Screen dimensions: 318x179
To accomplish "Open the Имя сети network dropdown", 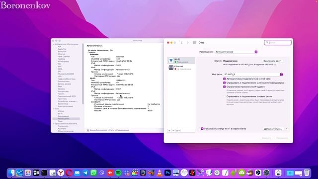I will tap(253, 74).
